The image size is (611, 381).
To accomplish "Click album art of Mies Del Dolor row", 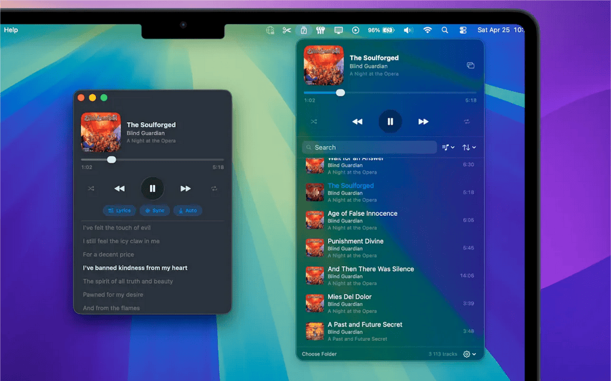I will pyautogui.click(x=314, y=303).
